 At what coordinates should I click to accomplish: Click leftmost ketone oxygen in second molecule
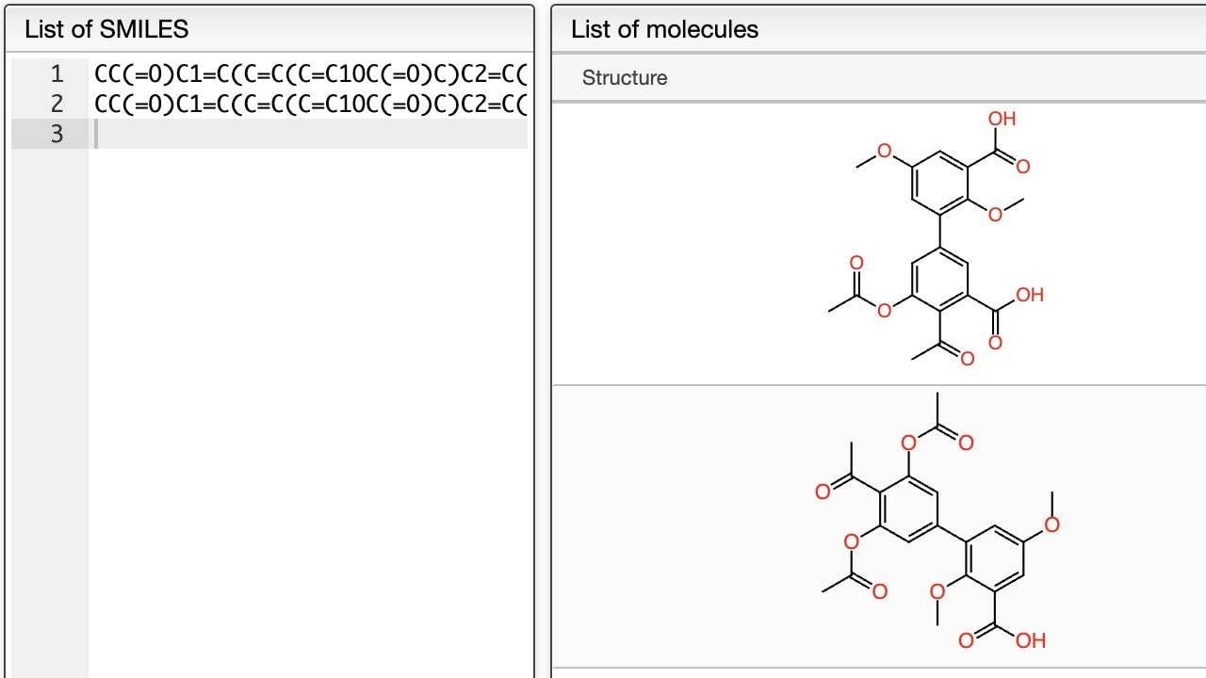coord(823,492)
